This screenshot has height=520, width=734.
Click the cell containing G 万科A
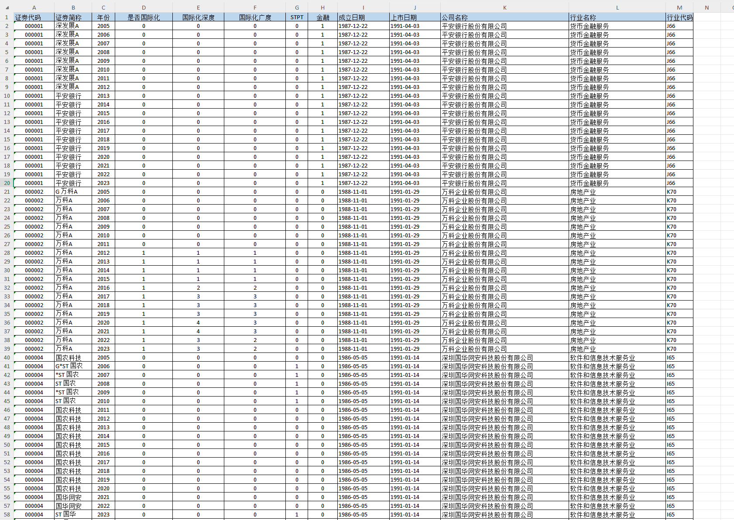pyautogui.click(x=73, y=192)
